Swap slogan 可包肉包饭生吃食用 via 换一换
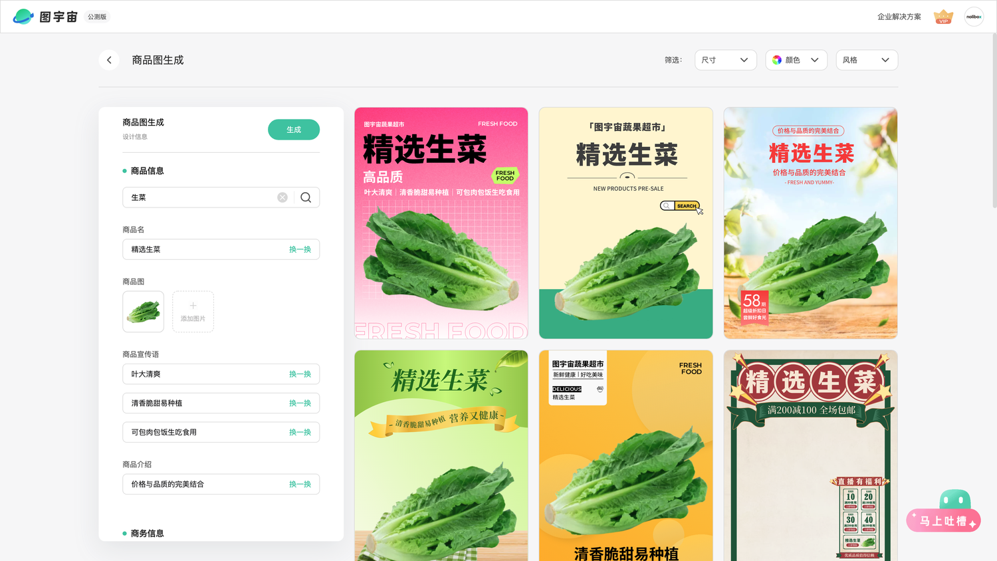This screenshot has height=561, width=997. click(300, 432)
